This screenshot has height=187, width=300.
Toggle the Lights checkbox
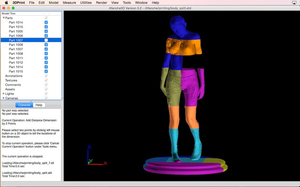point(46,93)
